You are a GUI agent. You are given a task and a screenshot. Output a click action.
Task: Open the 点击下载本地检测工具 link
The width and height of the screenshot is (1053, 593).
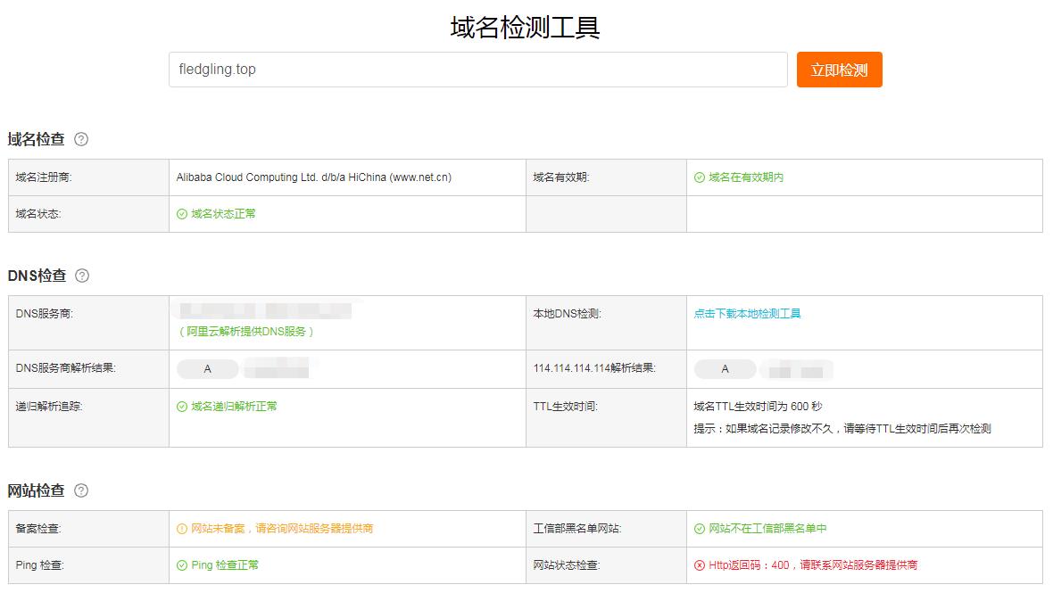coord(747,314)
